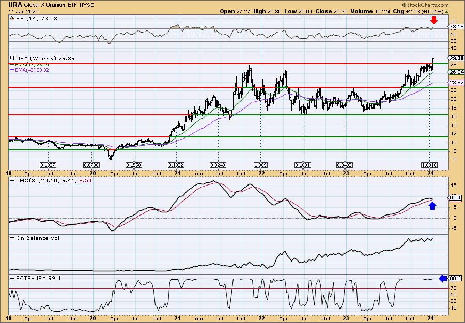465x323 pixels.
Task: Click the 0.0492 cycle value box
Action: (345, 165)
